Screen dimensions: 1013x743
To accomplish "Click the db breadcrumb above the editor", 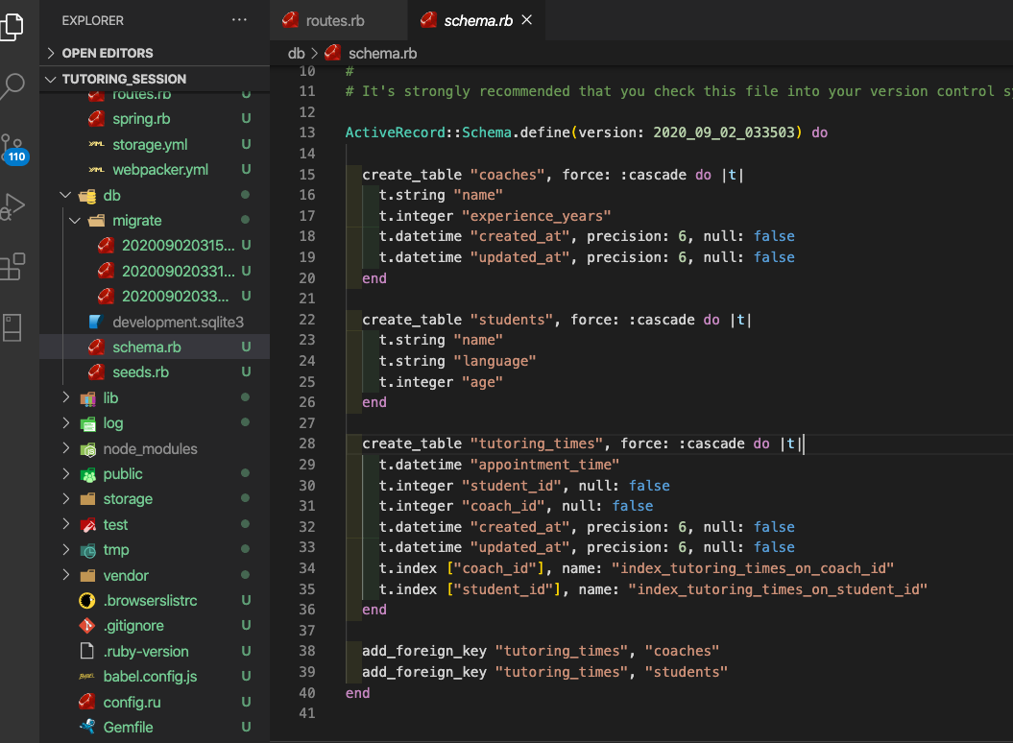I will pos(295,54).
